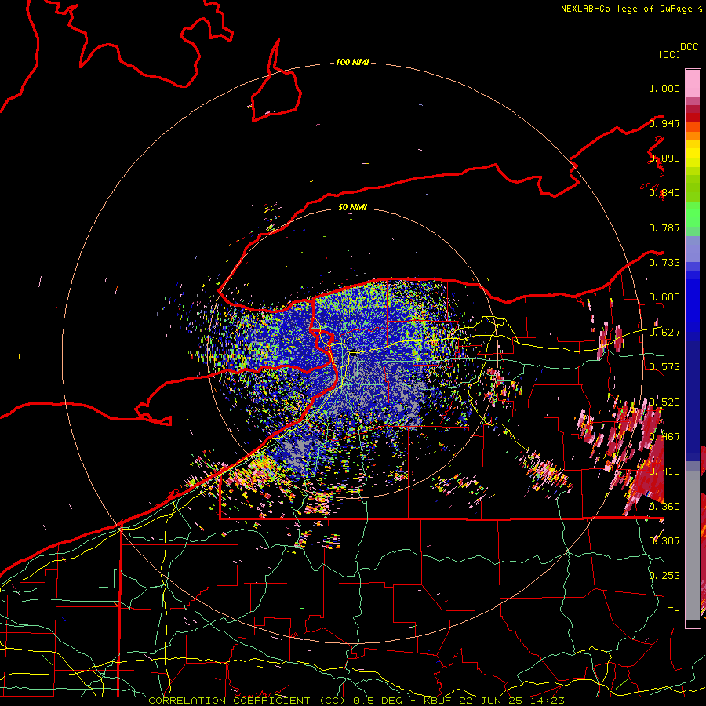The height and width of the screenshot is (706, 706).
Task: Click the 50 NMI range ring label
Action: [352, 207]
